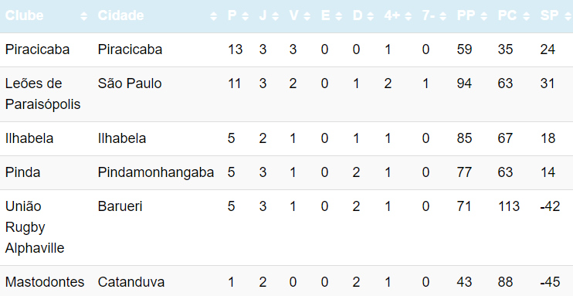Sort table by Cidade column arrows
573x296 pixels.
click(214, 16)
